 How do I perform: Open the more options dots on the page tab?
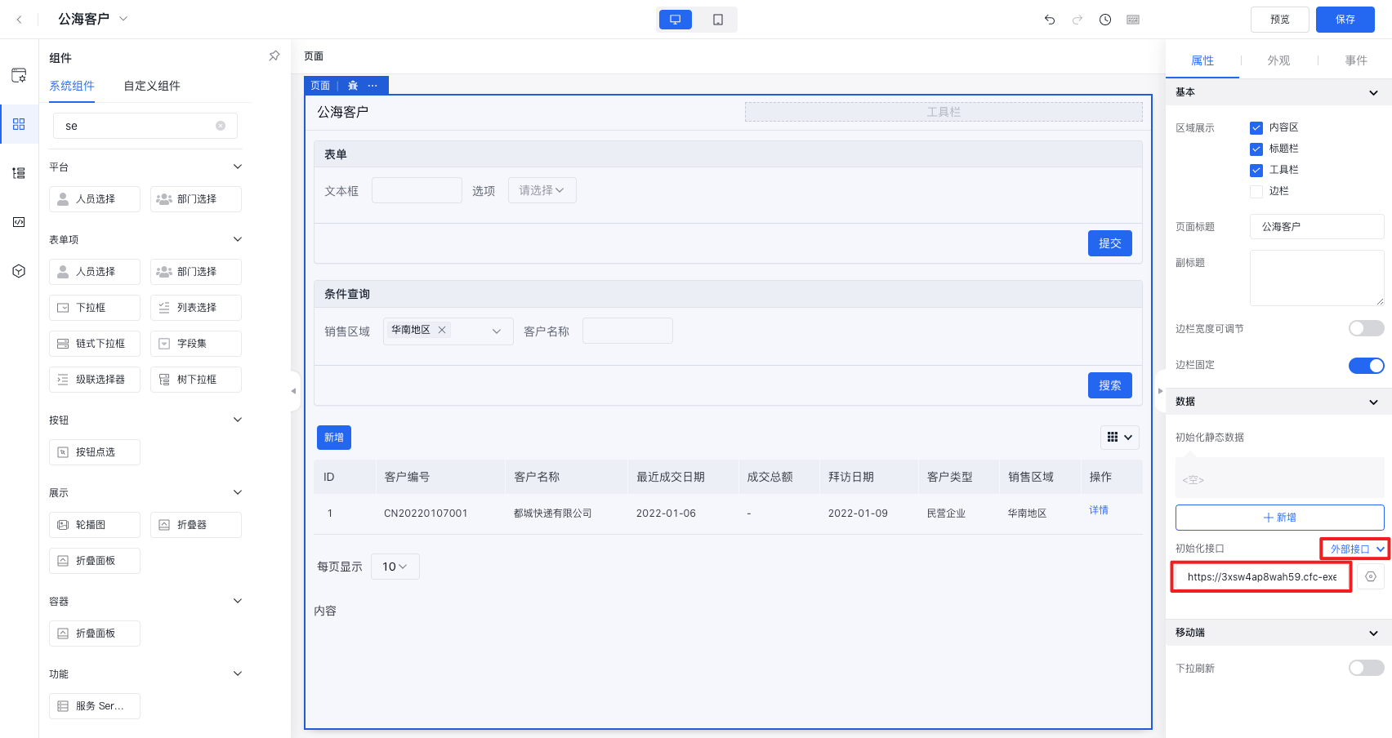pyautogui.click(x=373, y=86)
